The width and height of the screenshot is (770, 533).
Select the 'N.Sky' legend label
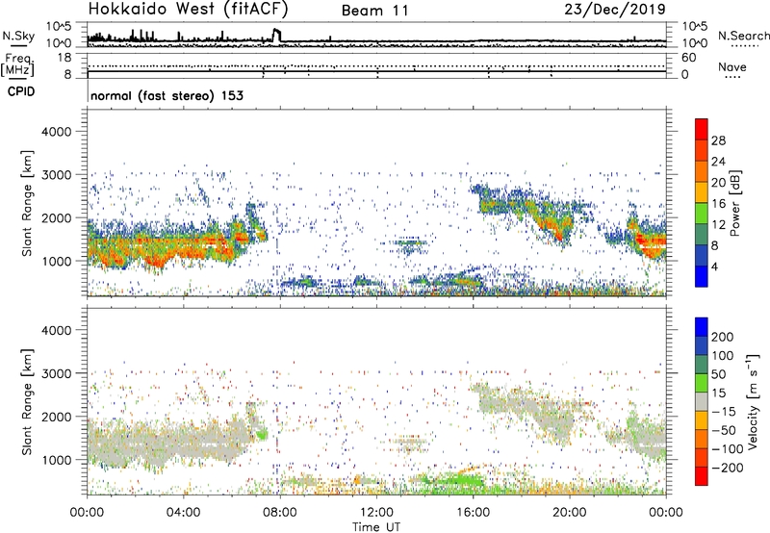[x=18, y=36]
